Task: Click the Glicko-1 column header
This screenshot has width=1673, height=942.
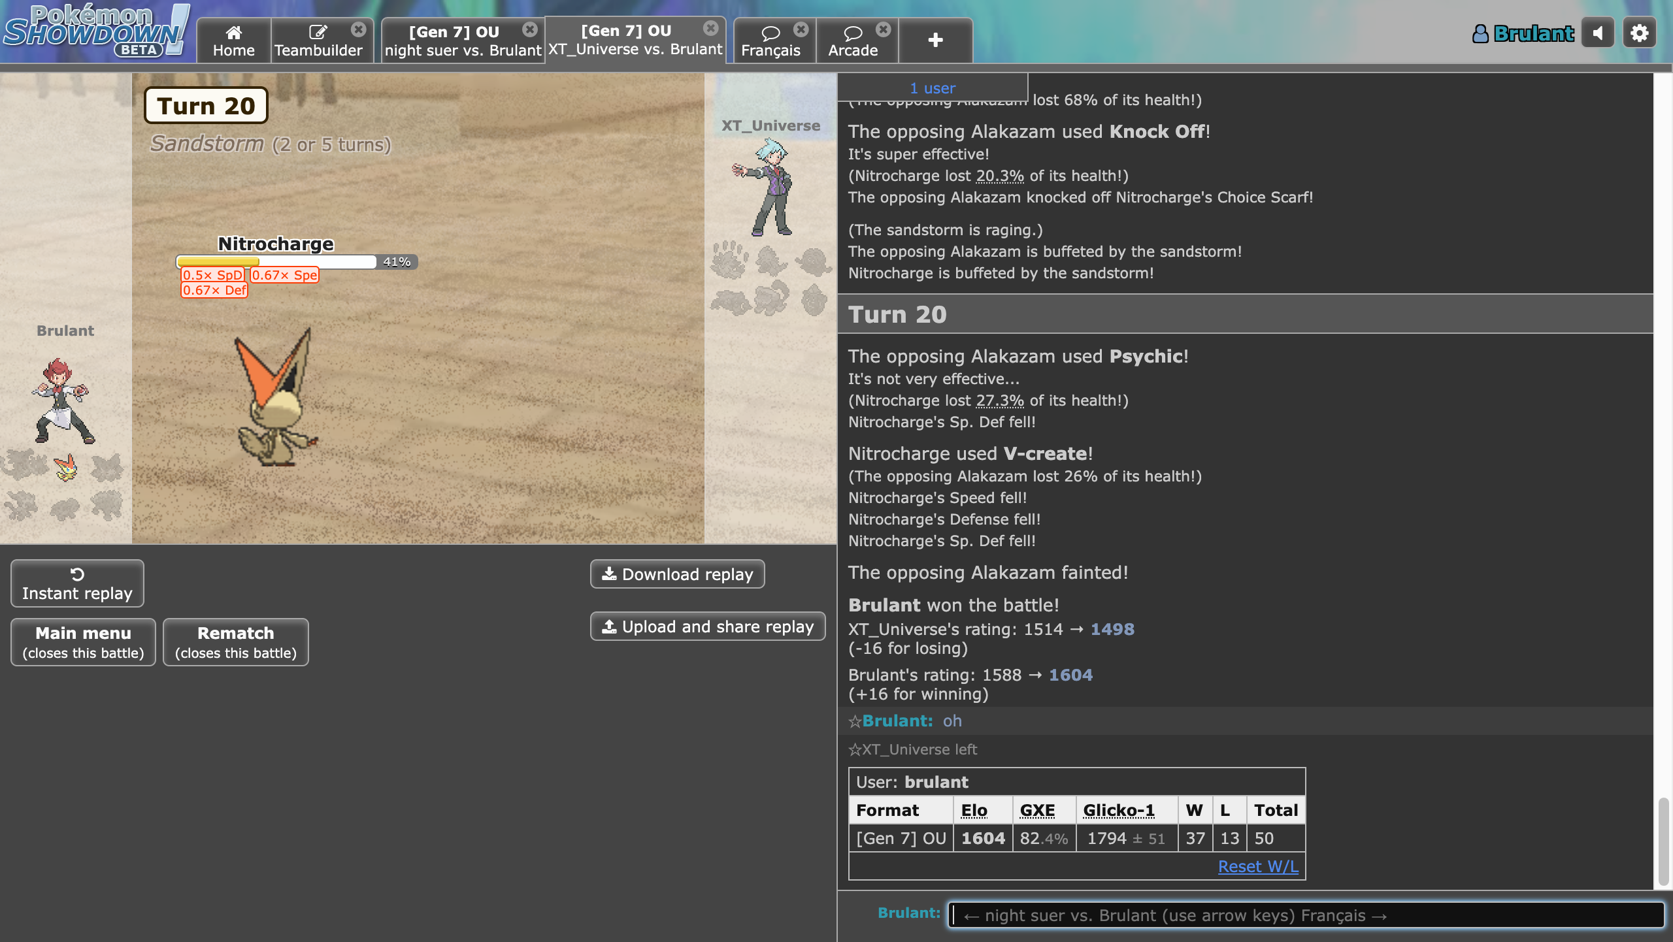Action: click(1119, 810)
